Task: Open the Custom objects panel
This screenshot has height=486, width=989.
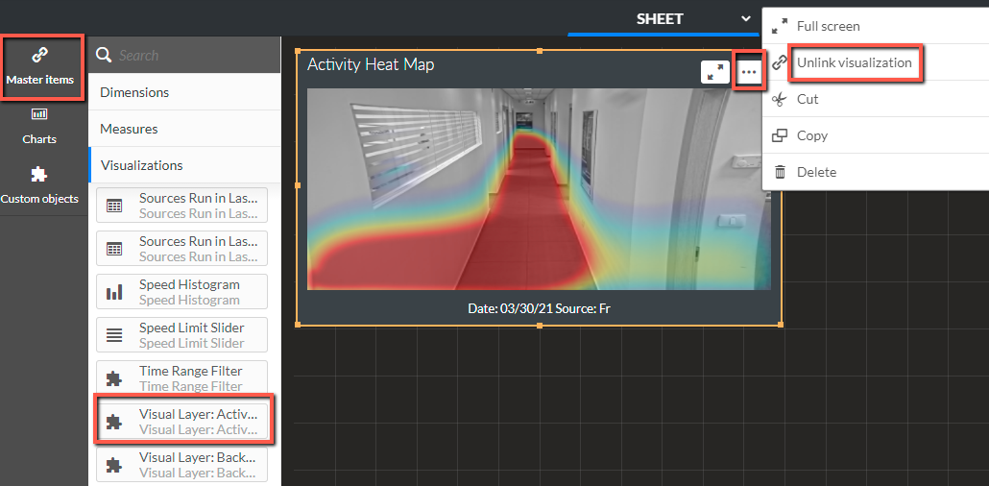Action: click(39, 186)
